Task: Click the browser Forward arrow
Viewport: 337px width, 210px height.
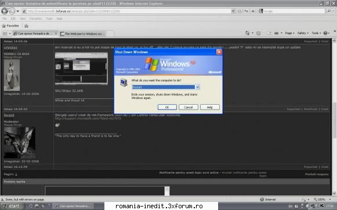Action: click(x=12, y=11)
